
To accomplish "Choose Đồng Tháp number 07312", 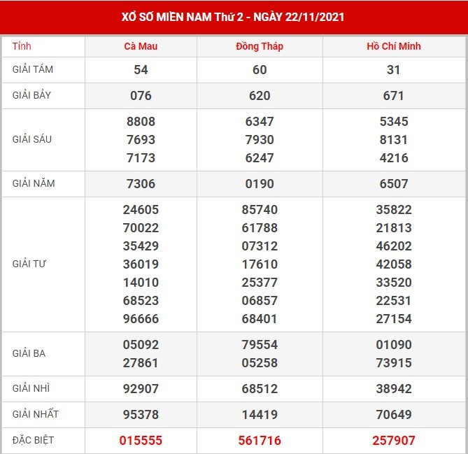I will point(260,246).
